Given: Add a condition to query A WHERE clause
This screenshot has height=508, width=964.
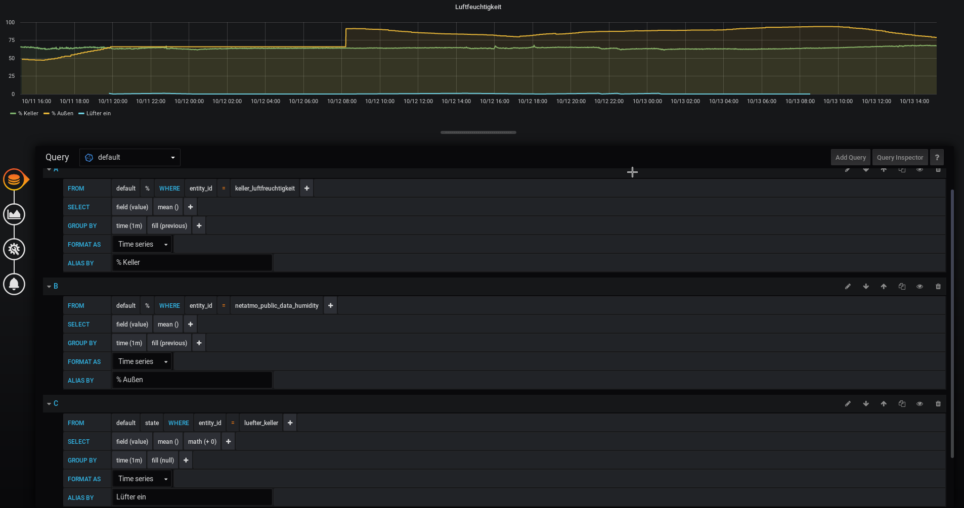Looking at the screenshot, I should [x=306, y=188].
